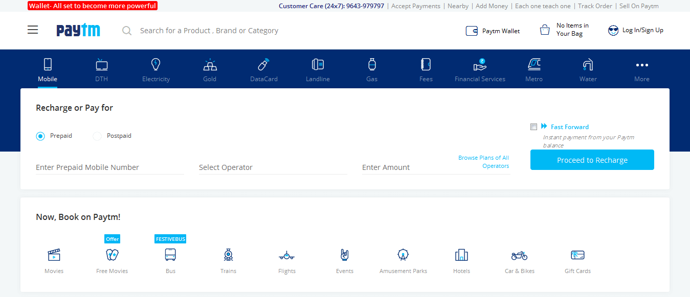Open the Financial Services icon
The image size is (690, 297).
pyautogui.click(x=480, y=65)
